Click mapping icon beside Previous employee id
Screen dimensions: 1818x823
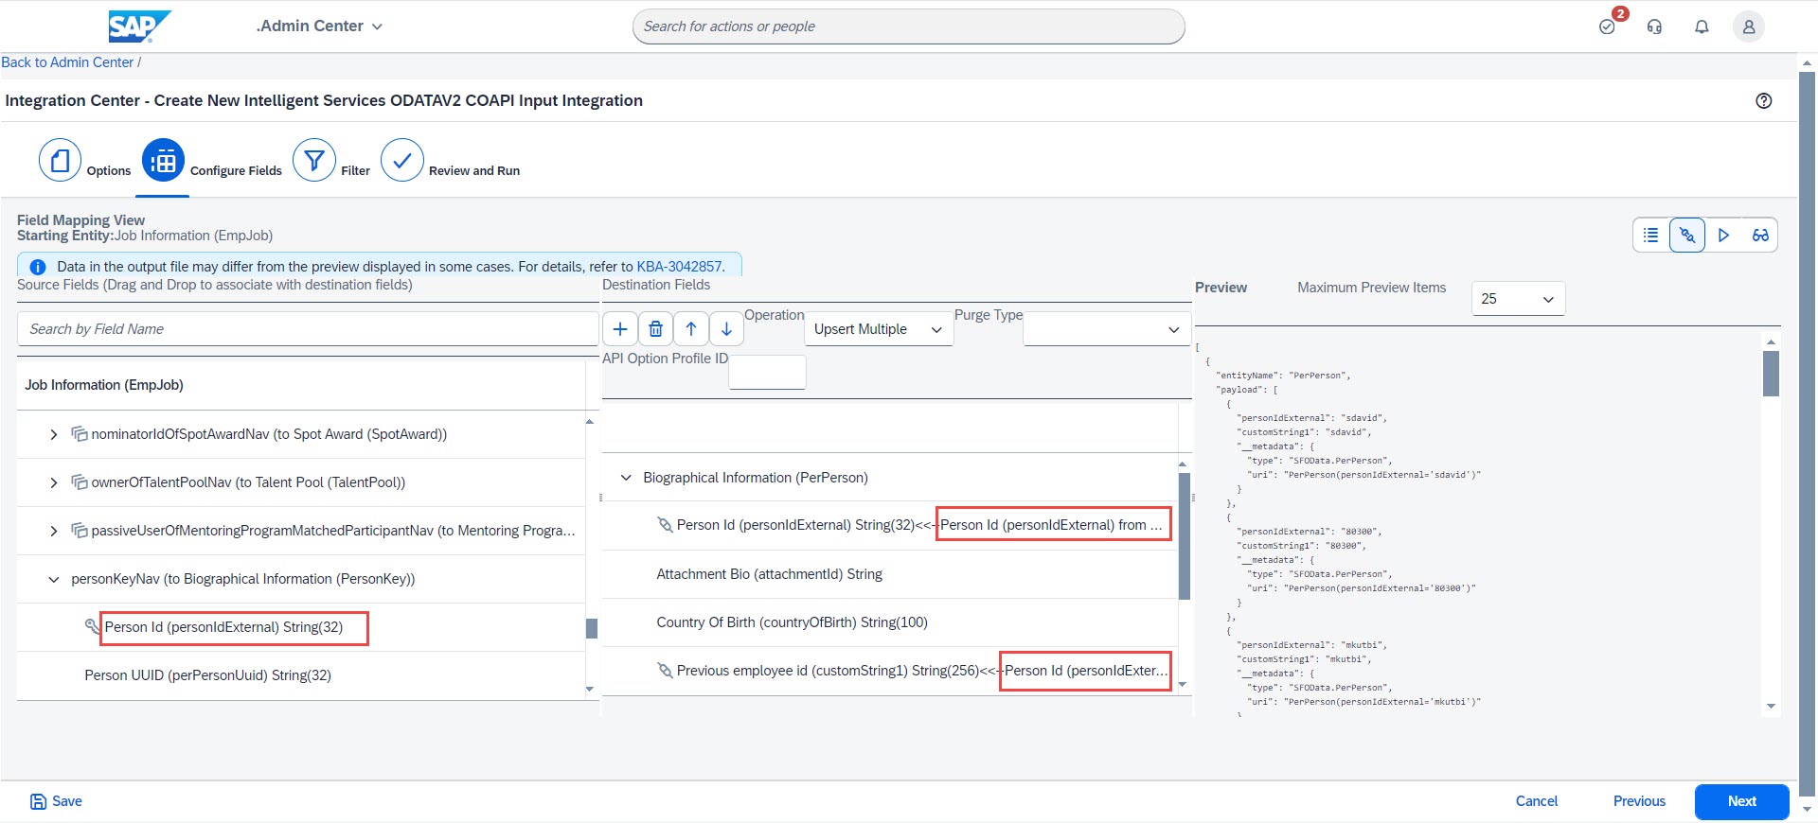pyautogui.click(x=665, y=671)
